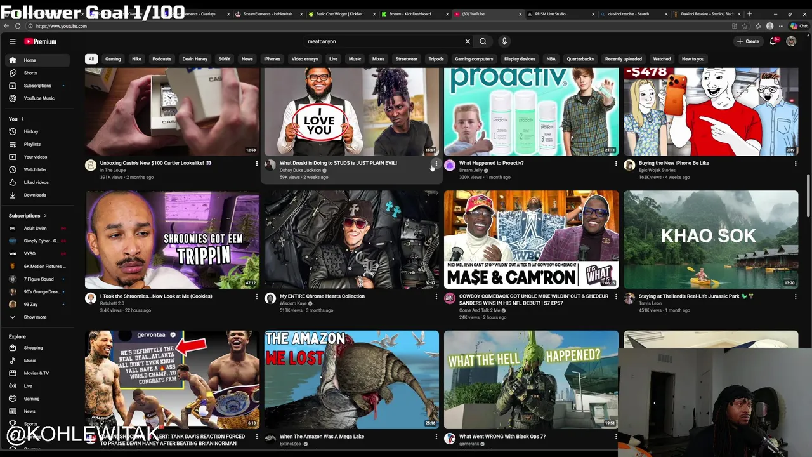Open Shorts in the sidebar

[x=38, y=73]
